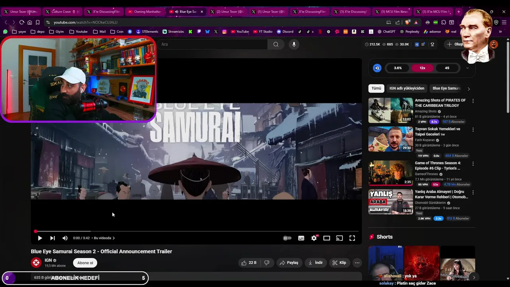
Task: Go to browser home page
Action: click(x=29, y=22)
